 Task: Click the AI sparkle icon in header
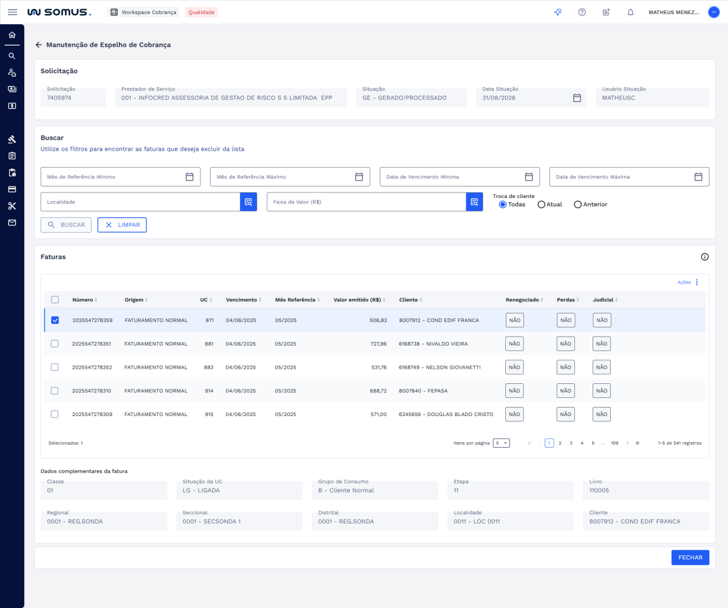point(558,12)
